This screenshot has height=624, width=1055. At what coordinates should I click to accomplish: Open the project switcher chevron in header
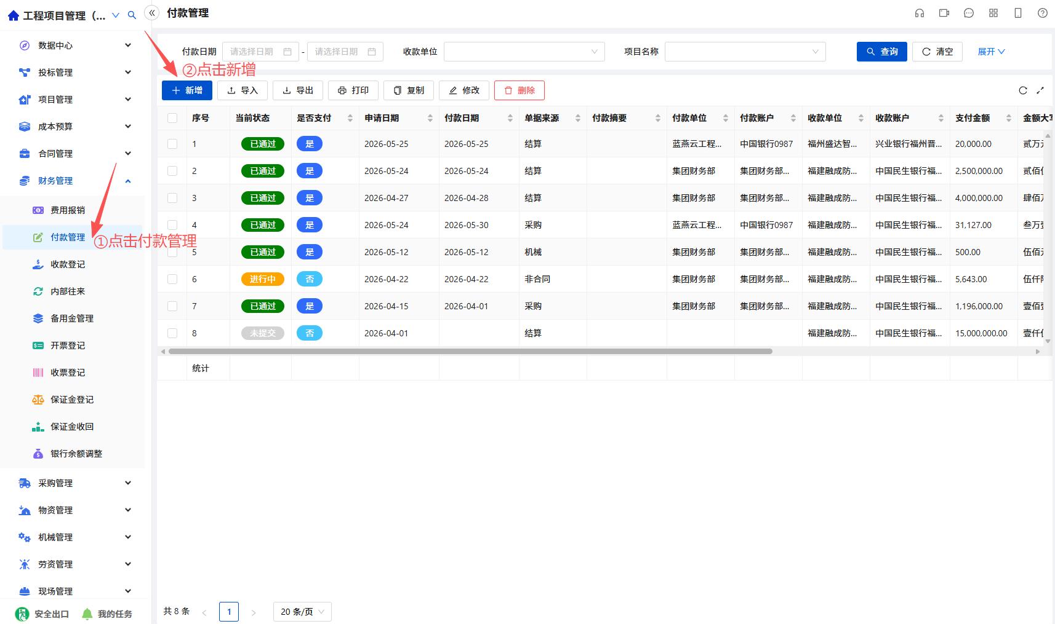tap(116, 15)
